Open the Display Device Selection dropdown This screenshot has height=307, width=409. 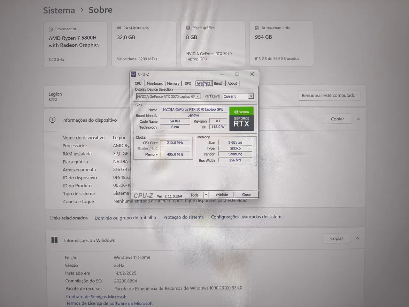[168, 96]
